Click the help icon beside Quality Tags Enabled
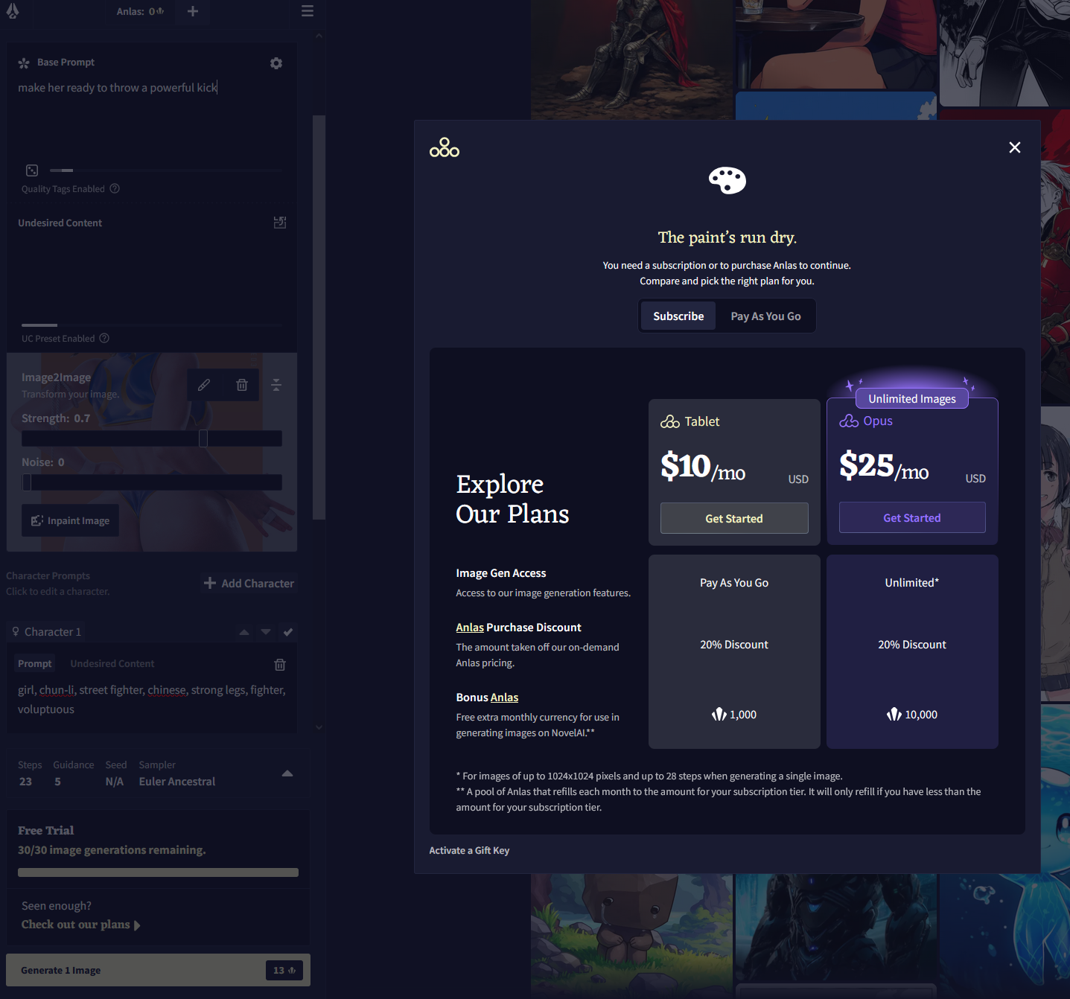 115,188
